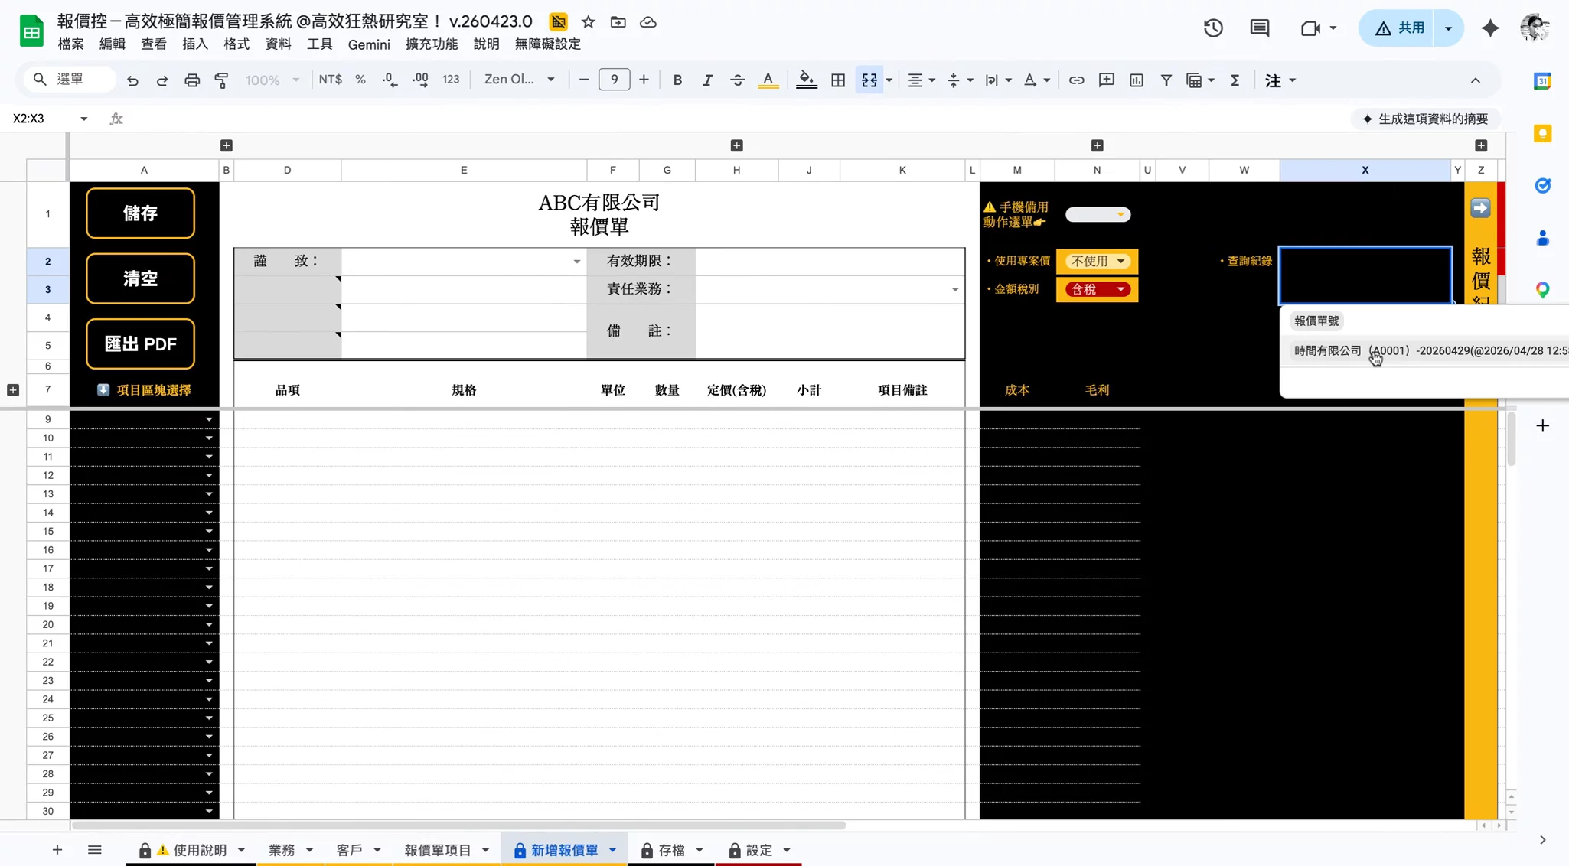This screenshot has height=866, width=1569.
Task: Open the fill color picker
Action: coord(806,80)
